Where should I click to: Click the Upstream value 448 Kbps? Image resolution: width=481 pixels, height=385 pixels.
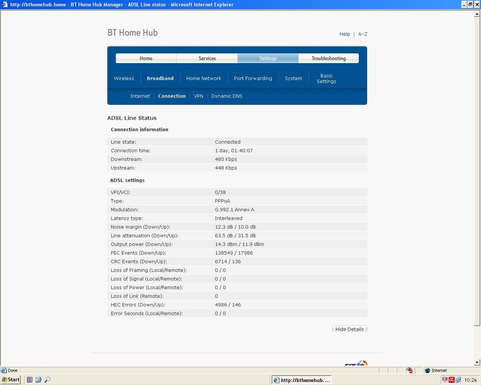click(x=226, y=168)
